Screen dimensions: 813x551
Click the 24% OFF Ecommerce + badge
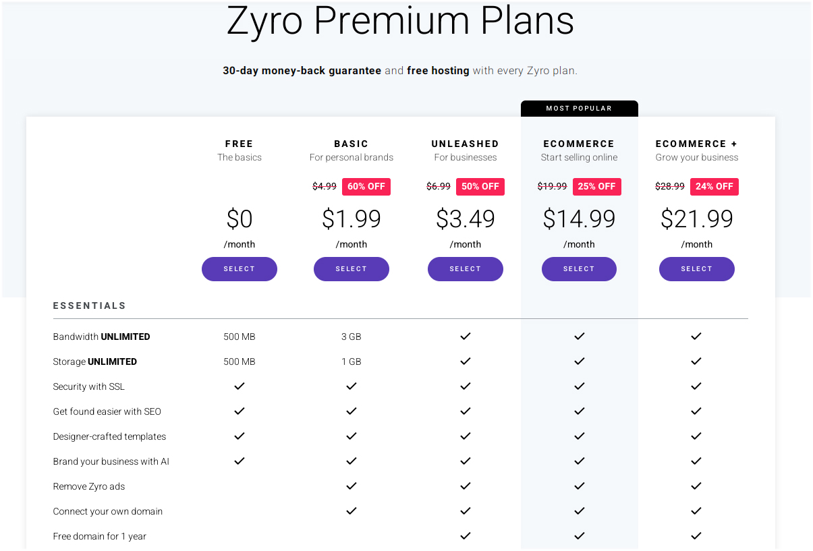click(714, 187)
